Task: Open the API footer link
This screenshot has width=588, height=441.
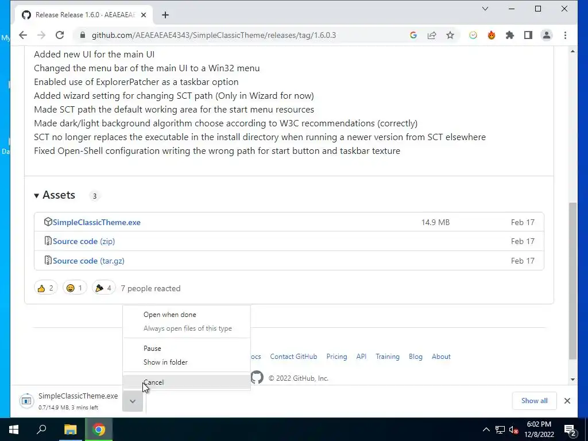Action: (361, 357)
